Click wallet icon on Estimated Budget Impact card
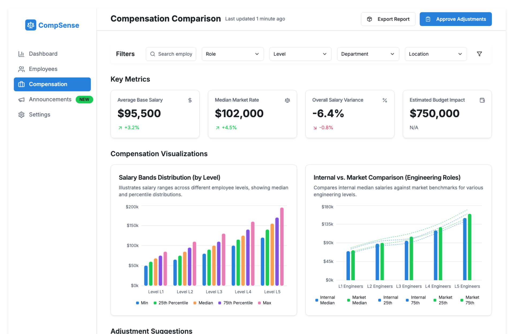The height and width of the screenshot is (334, 514). click(x=482, y=100)
